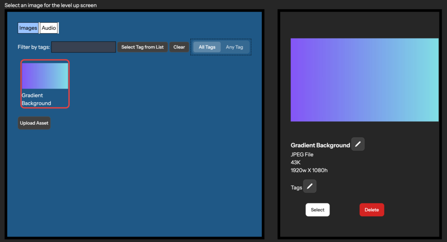Viewport: 447px width, 242px height.
Task: Delete the Gradient Background asset
Action: coord(372,210)
